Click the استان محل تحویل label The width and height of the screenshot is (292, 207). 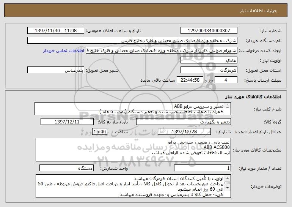point(264,71)
